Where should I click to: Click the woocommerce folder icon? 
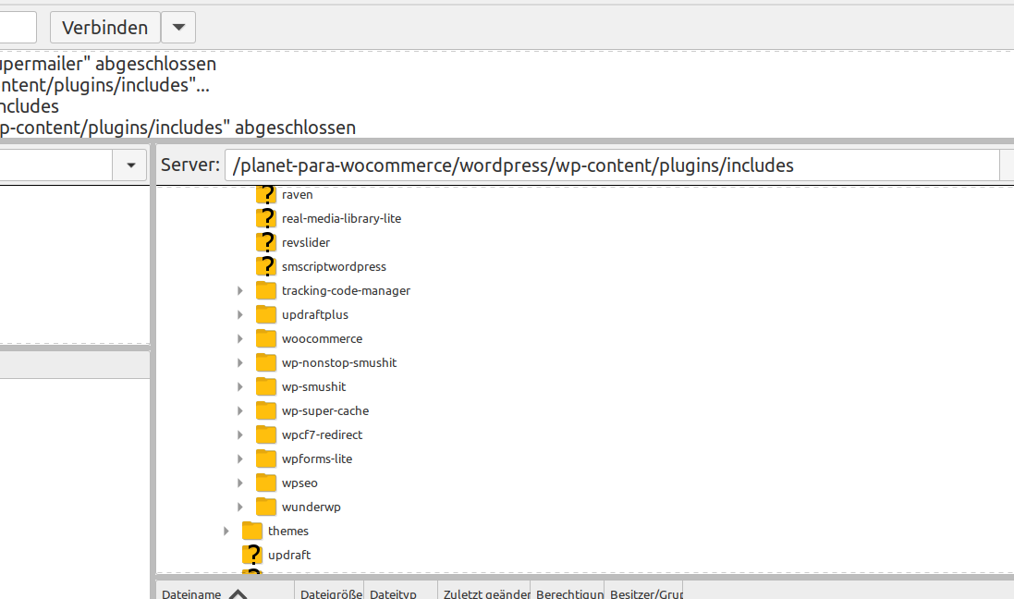[266, 338]
